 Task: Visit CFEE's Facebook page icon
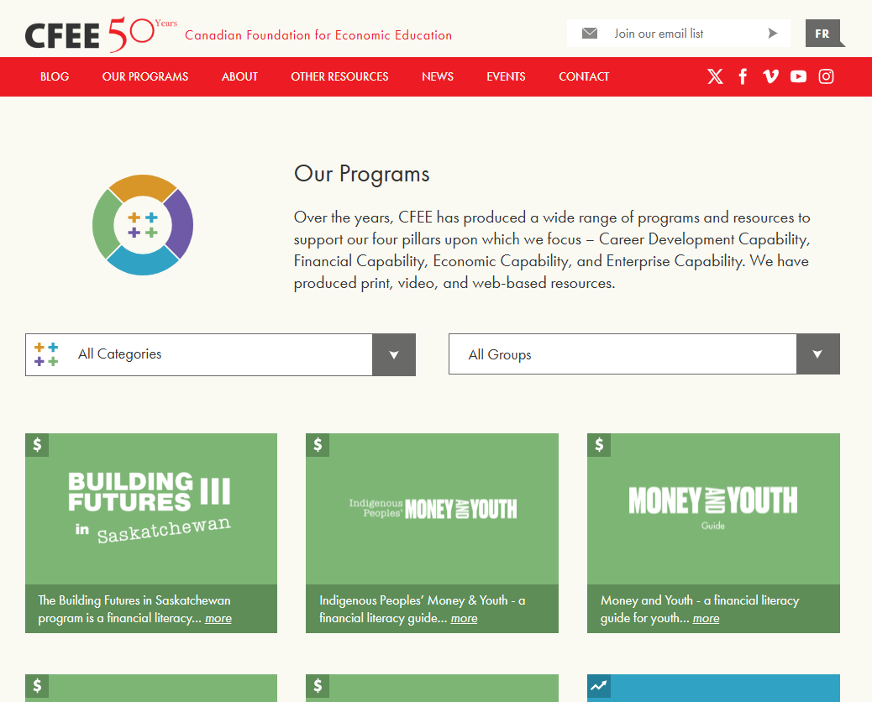(x=743, y=76)
